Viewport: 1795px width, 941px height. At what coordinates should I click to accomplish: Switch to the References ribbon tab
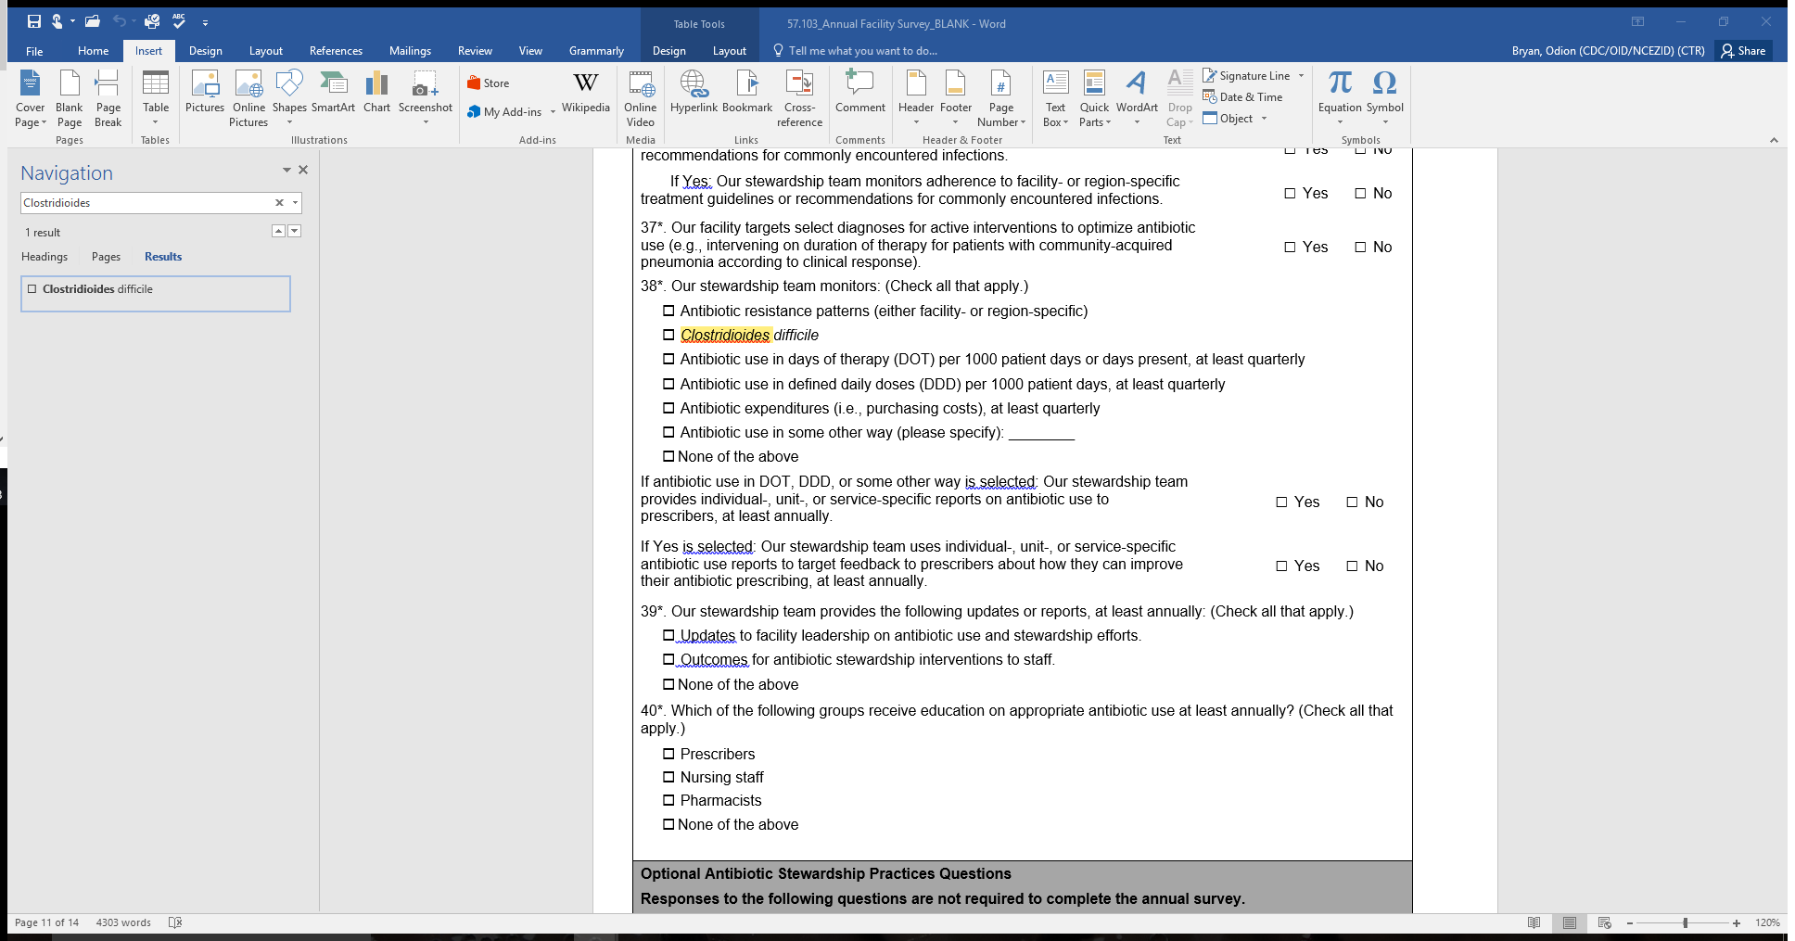(336, 51)
